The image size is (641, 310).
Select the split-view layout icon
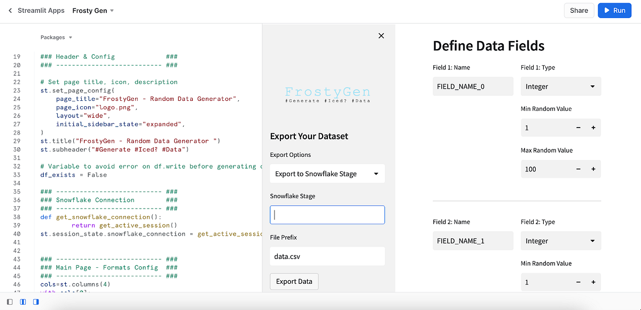(23, 302)
